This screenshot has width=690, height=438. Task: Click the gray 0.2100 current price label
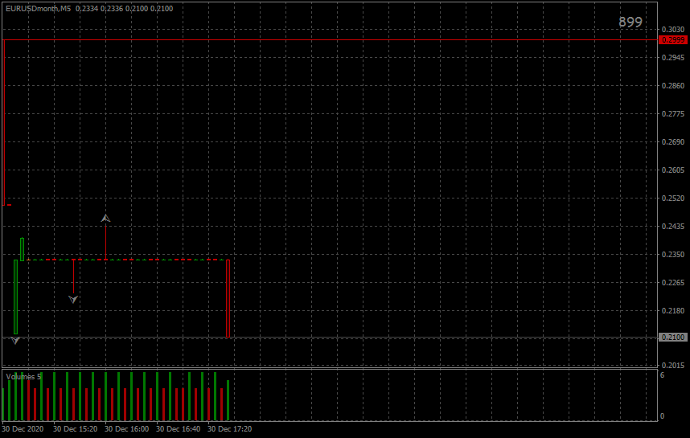(x=672, y=338)
